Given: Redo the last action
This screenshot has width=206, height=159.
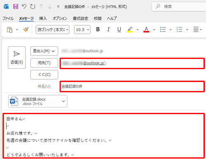Looking at the screenshot, I should tap(33, 7).
